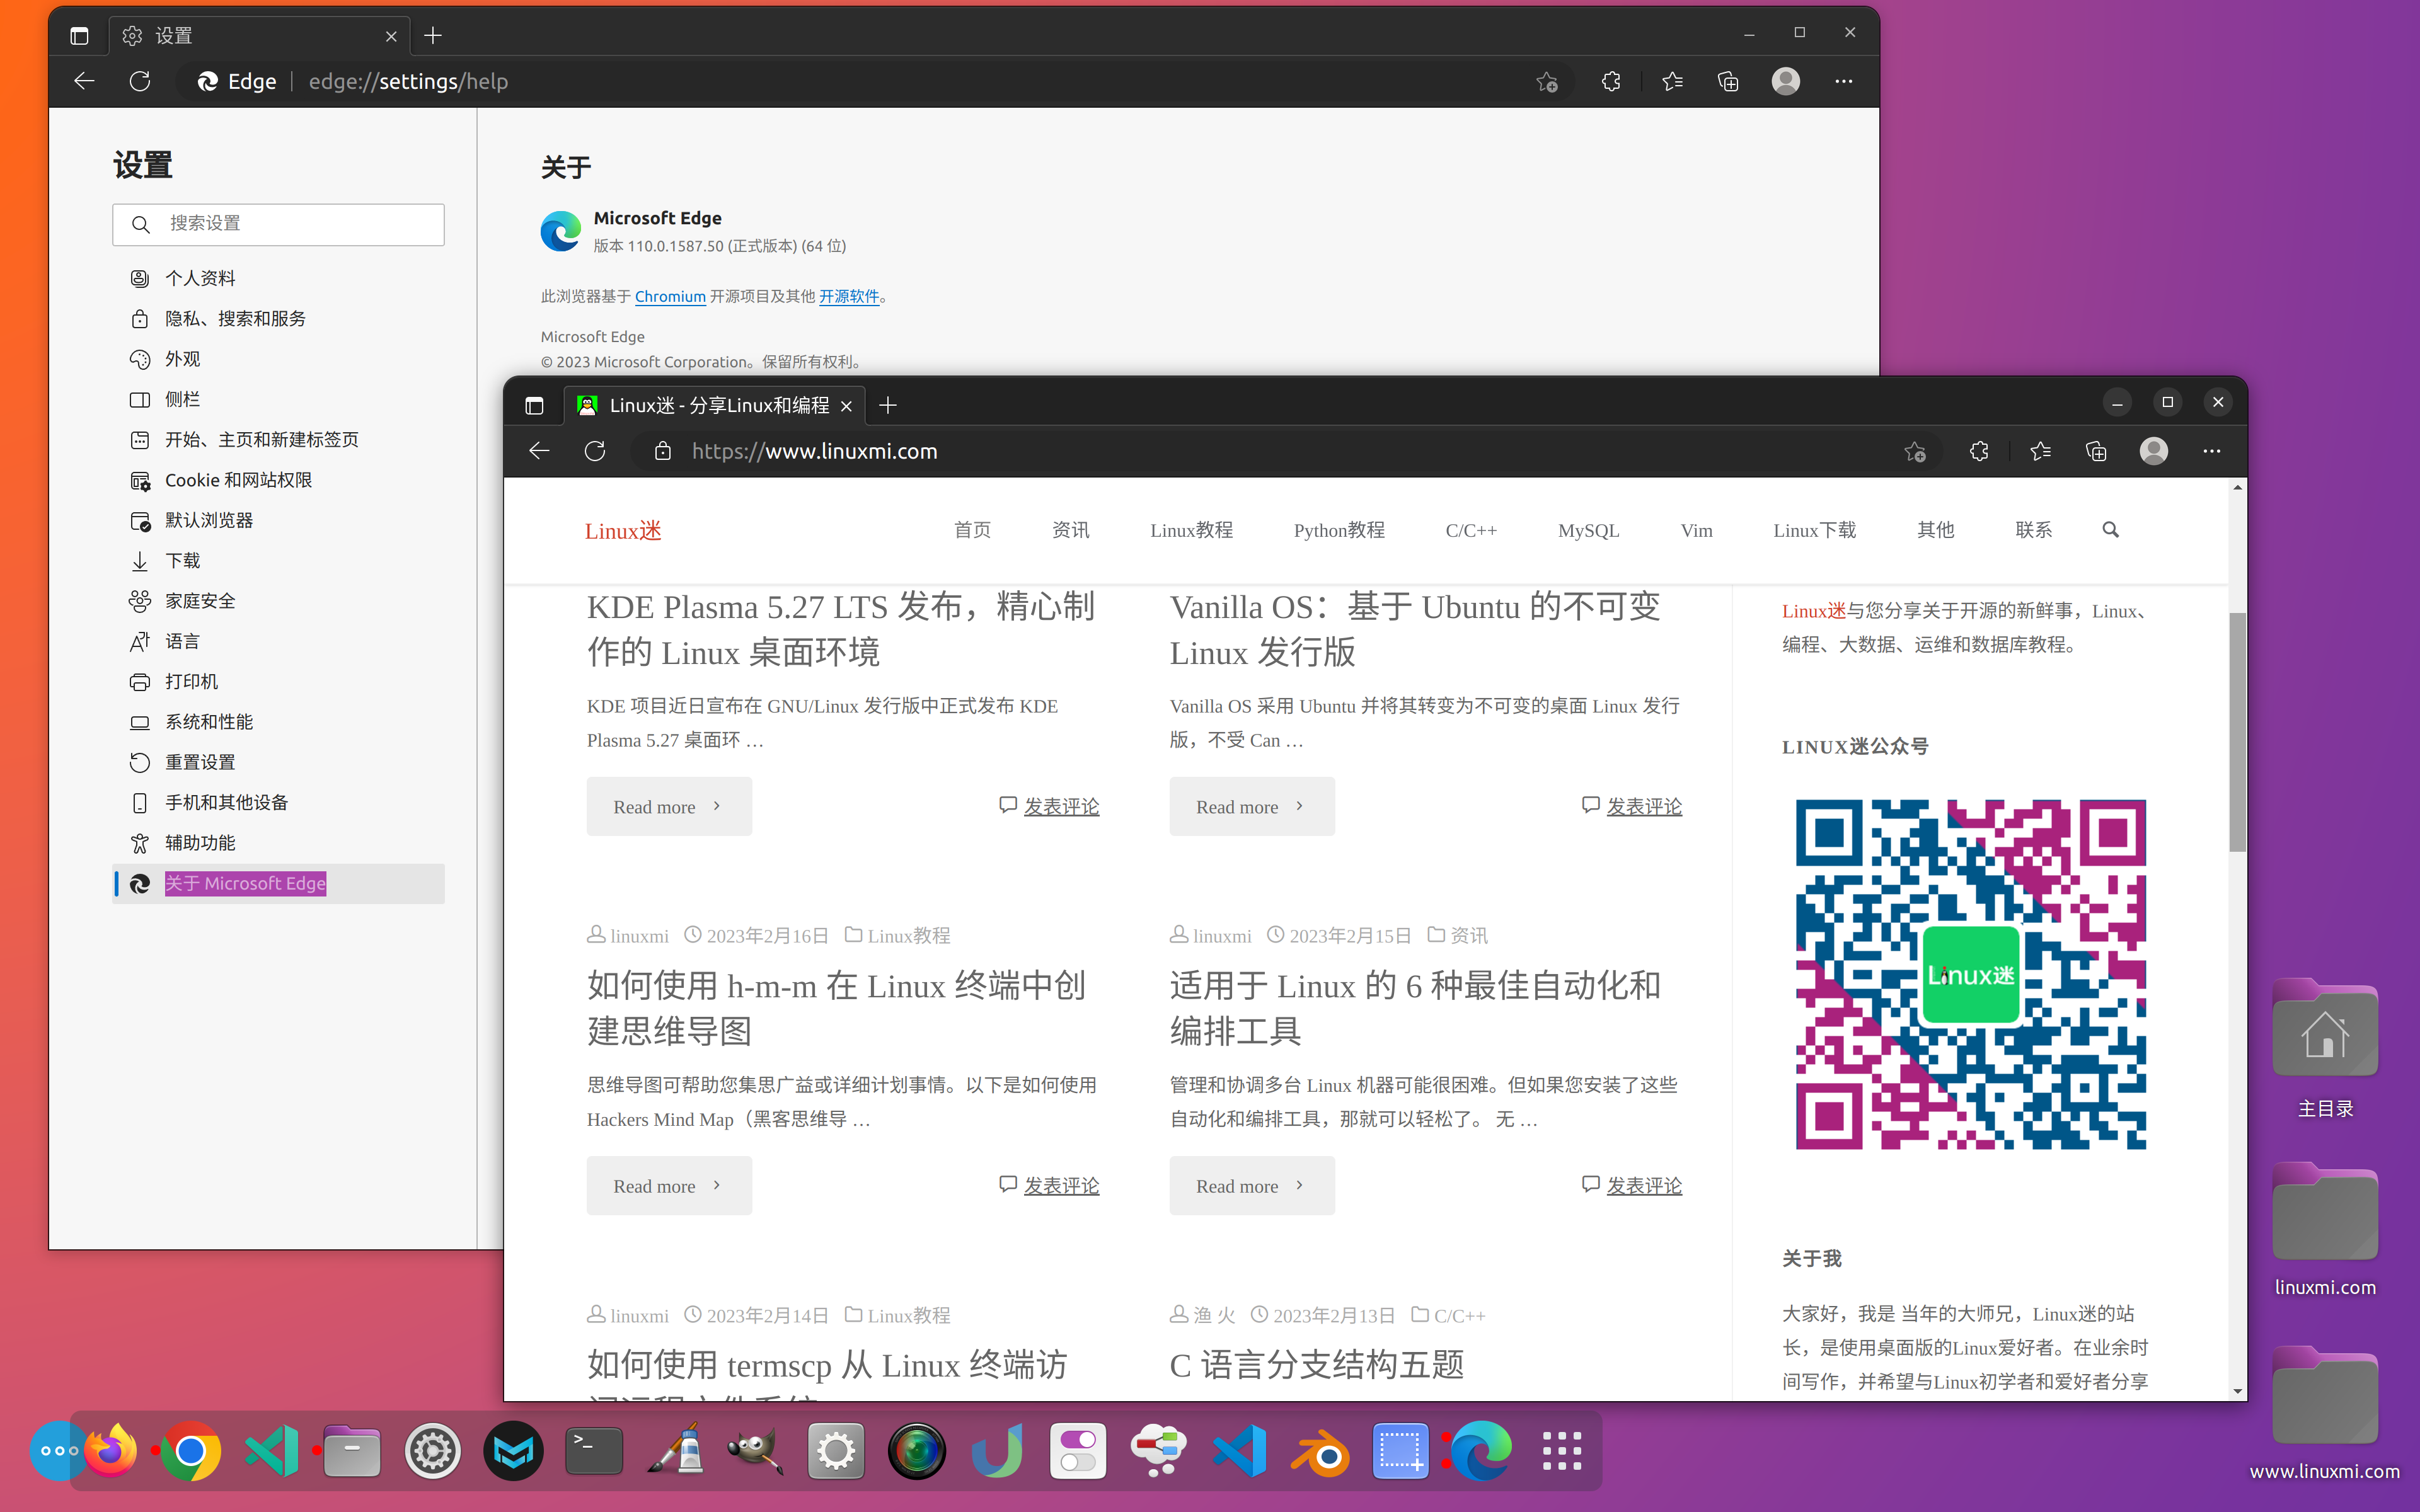
Task: Open MySQL navigation item
Action: (1588, 530)
